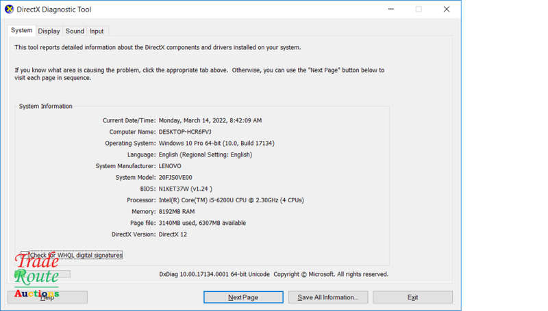
Task: Switch to the Sound tab
Action: pyautogui.click(x=75, y=31)
